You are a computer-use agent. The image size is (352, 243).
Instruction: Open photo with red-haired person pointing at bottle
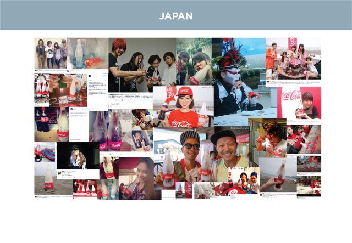click(x=142, y=65)
